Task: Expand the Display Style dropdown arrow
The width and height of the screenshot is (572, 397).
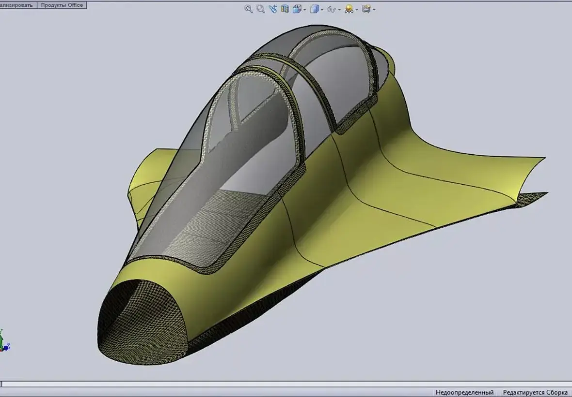Action: tap(322, 10)
